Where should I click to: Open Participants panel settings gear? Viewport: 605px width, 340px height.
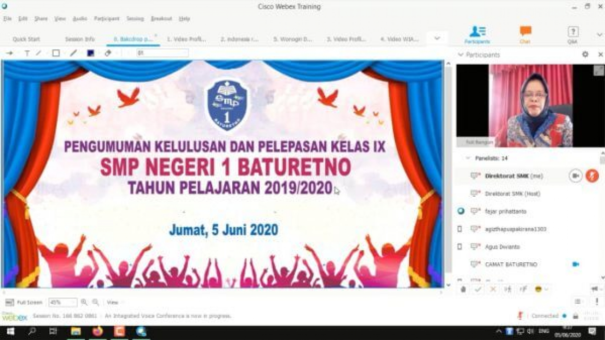pos(585,54)
